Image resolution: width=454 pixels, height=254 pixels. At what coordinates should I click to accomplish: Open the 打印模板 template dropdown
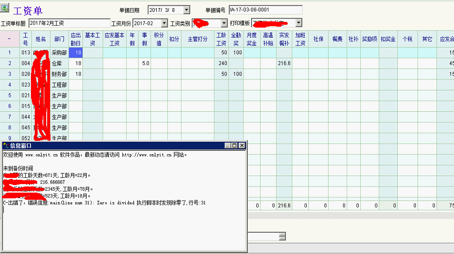click(x=298, y=23)
